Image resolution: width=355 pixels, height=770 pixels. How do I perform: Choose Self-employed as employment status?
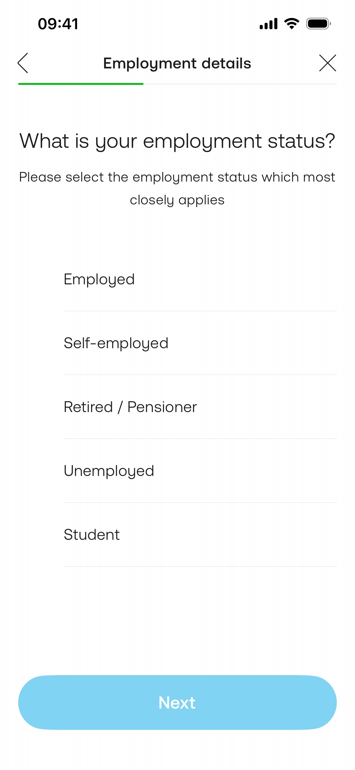pyautogui.click(x=116, y=343)
